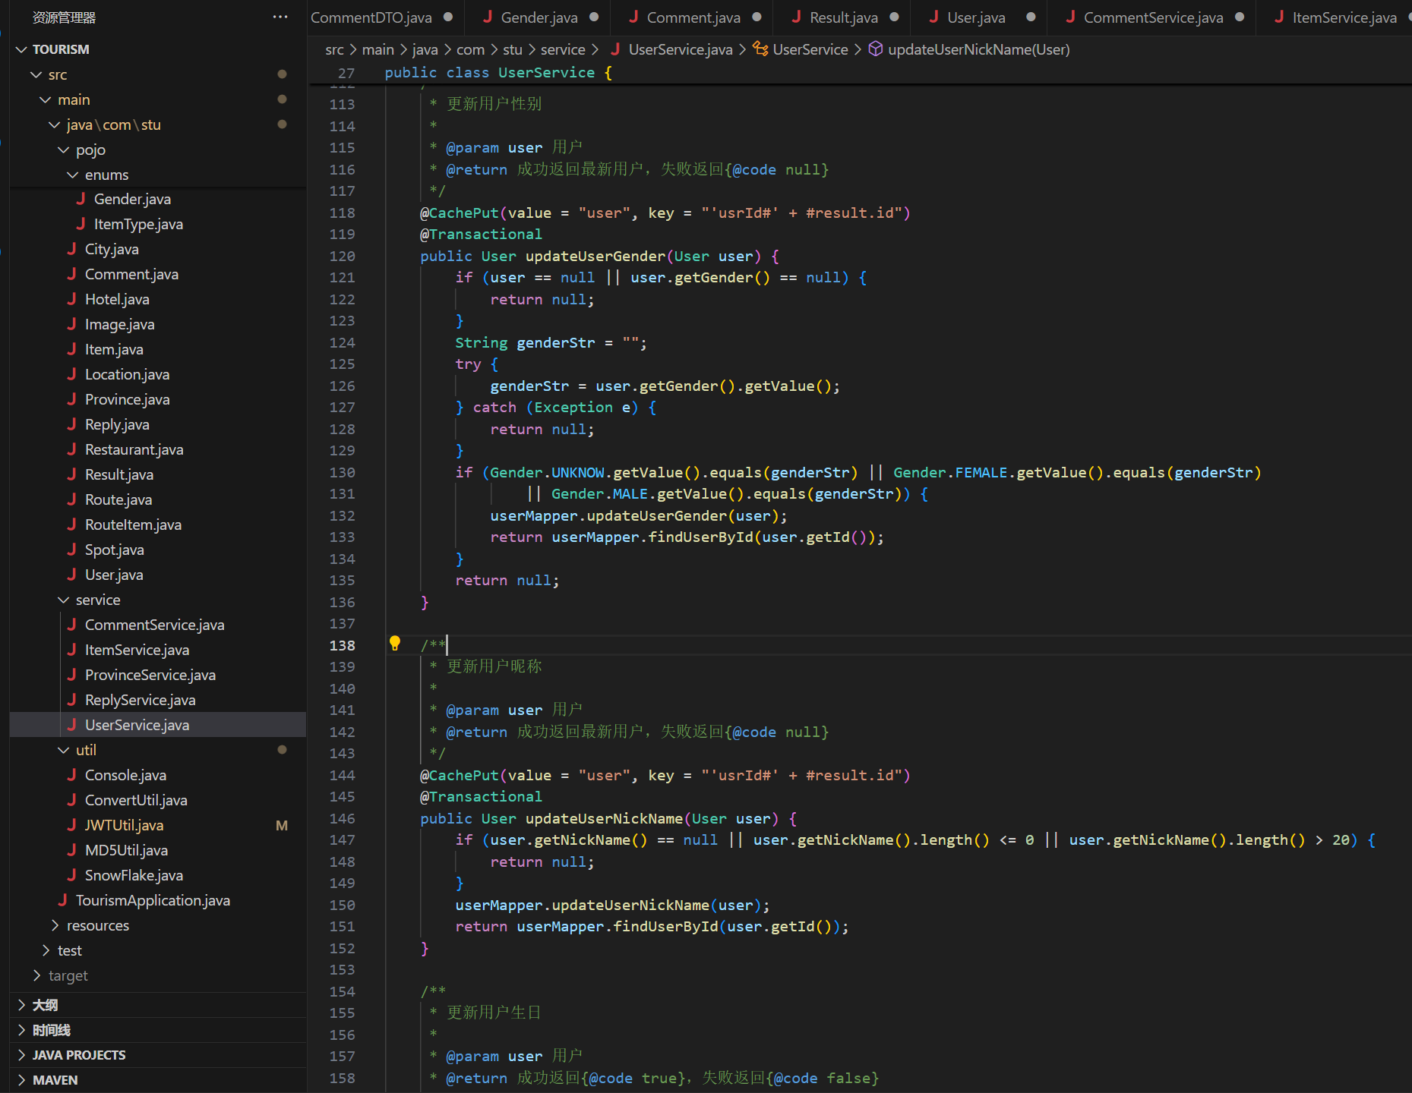Click updateUserNickName method icon in breadcrumb
The width and height of the screenshot is (1412, 1093).
pyautogui.click(x=875, y=49)
